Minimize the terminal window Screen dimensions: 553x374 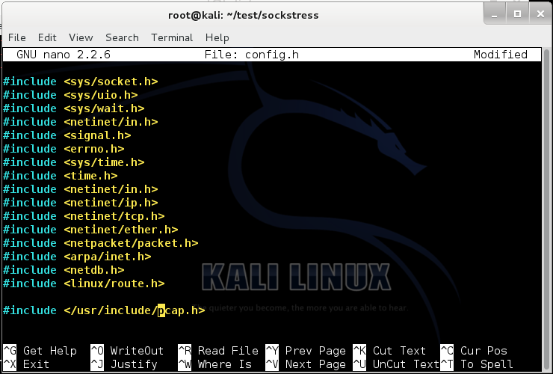(x=495, y=14)
